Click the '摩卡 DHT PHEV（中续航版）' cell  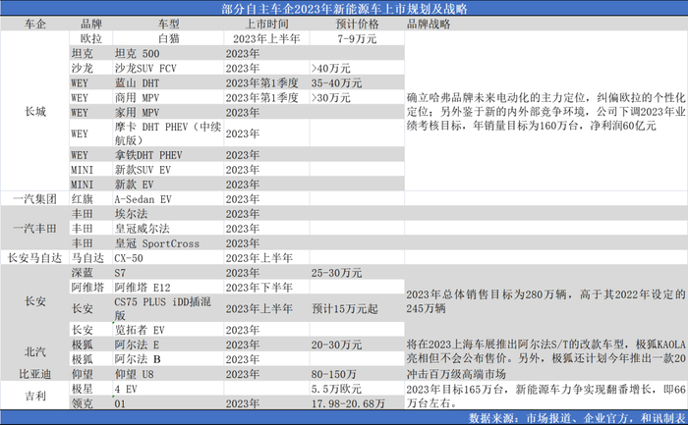coord(168,133)
